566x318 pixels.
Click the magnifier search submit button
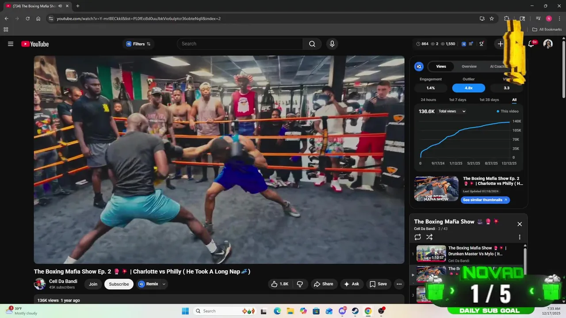click(x=312, y=44)
